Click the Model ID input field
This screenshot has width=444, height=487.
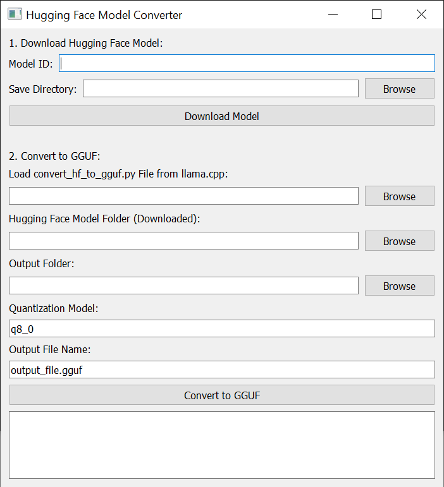247,63
